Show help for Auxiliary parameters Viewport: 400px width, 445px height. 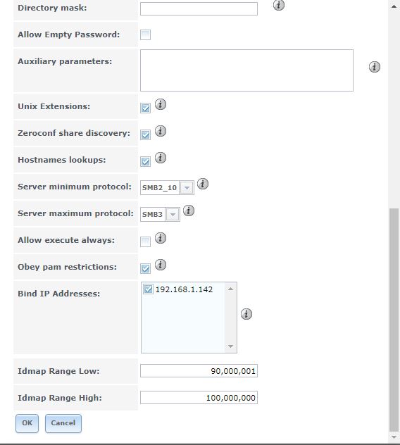click(x=375, y=67)
